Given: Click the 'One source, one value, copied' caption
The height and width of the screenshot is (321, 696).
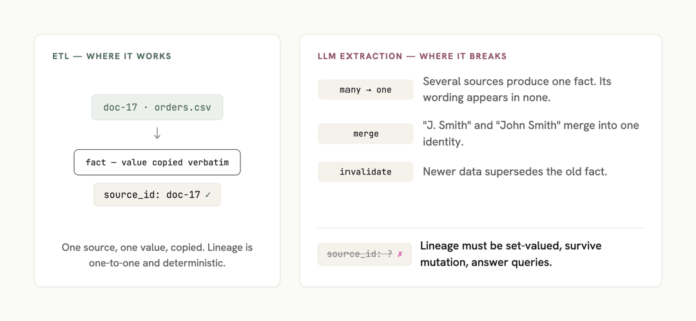Looking at the screenshot, I should pyautogui.click(x=157, y=255).
